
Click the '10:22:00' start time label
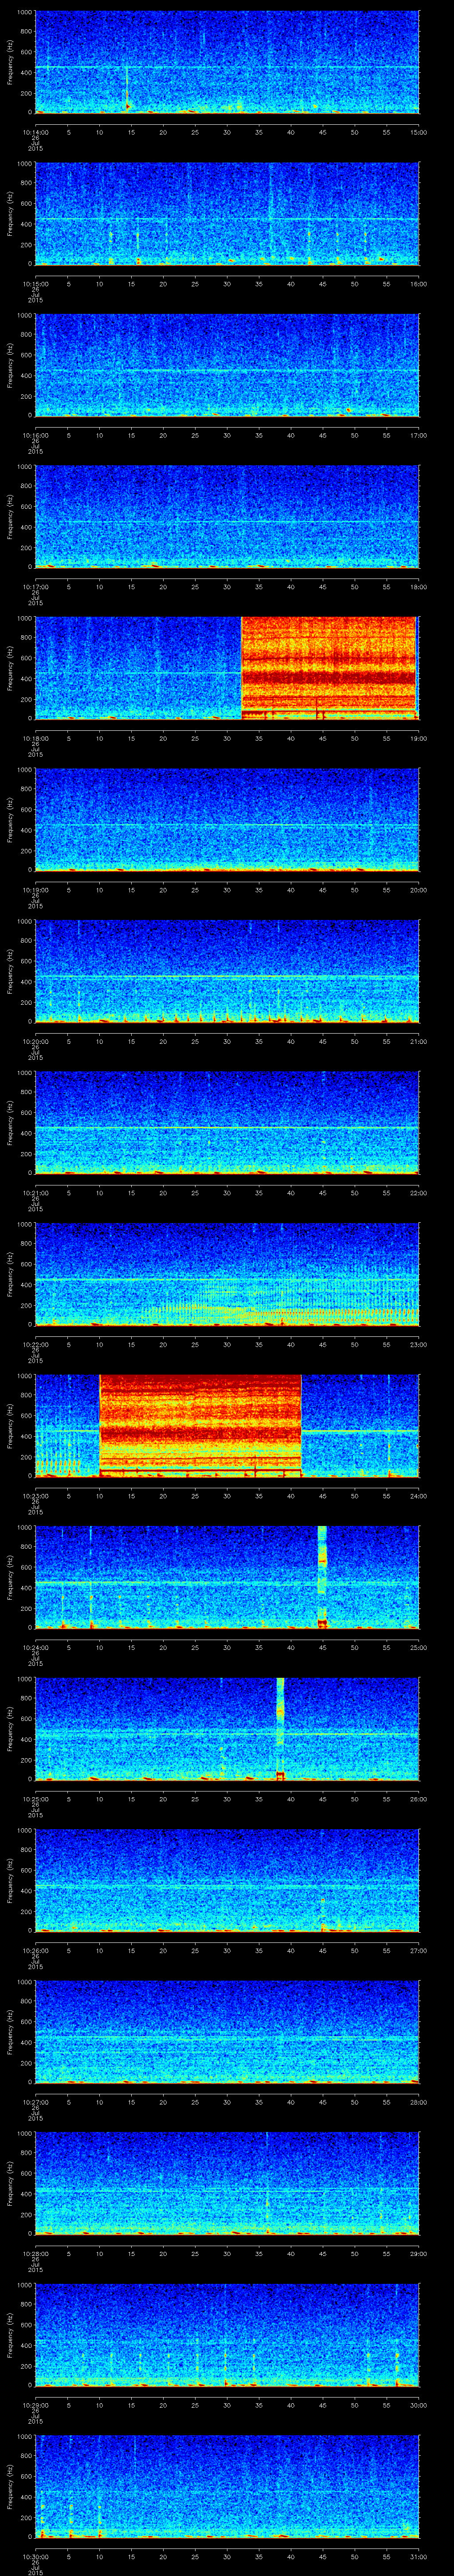click(x=35, y=1344)
